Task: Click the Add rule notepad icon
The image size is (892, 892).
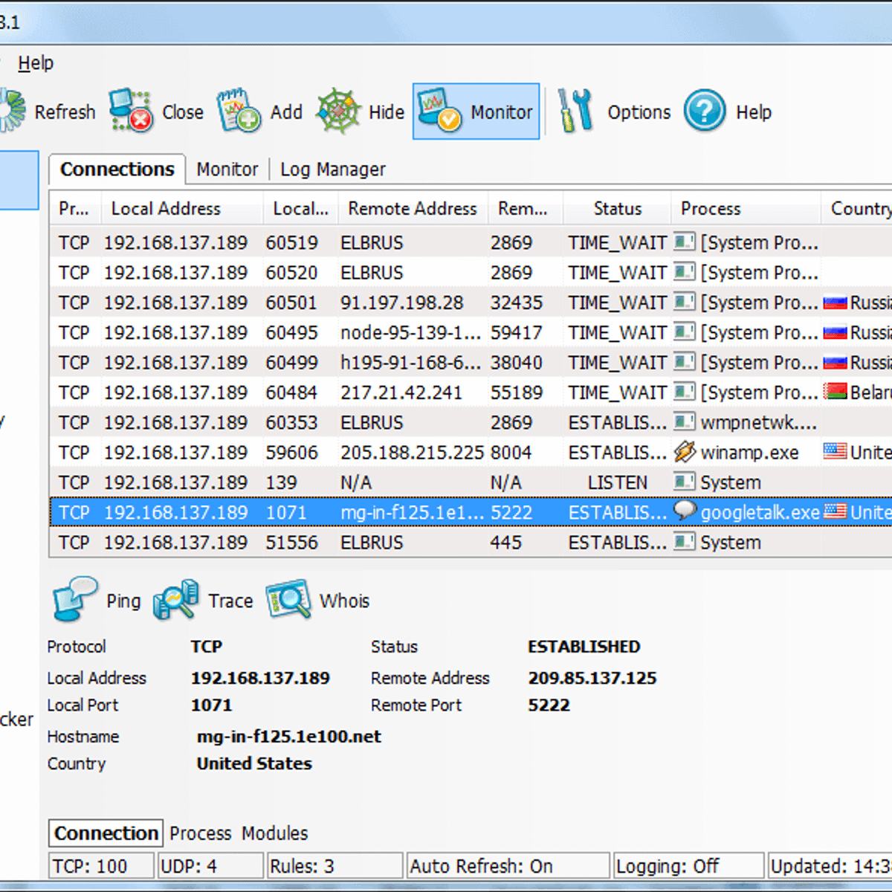Action: (239, 111)
